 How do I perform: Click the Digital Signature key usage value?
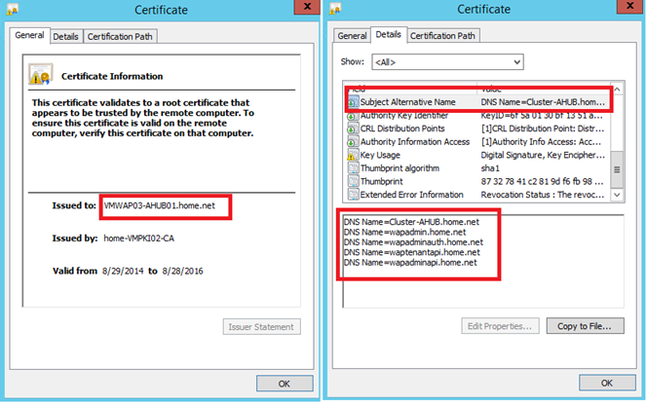pos(543,155)
